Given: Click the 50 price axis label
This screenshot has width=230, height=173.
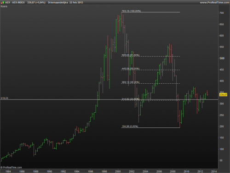Looking at the screenshot, I should 221,161.
